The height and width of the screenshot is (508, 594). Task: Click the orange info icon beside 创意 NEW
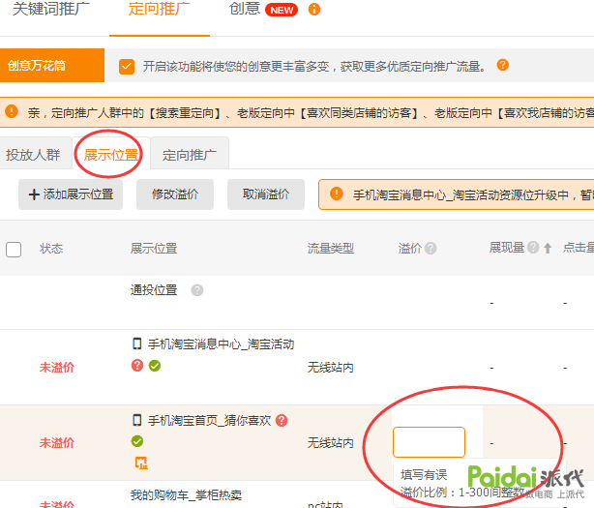[314, 10]
